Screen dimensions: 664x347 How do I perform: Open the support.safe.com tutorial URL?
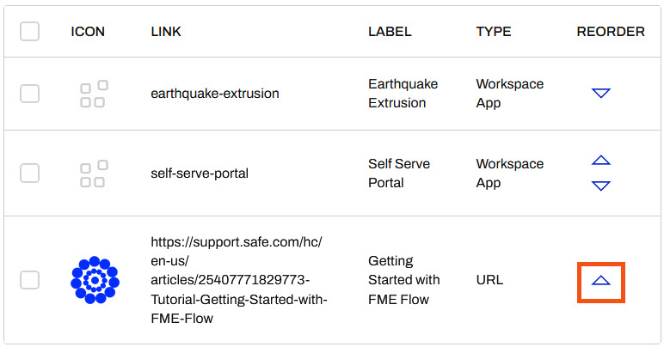(238, 280)
